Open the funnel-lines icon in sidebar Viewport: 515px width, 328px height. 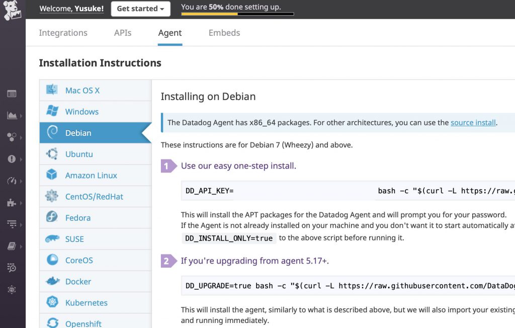click(12, 224)
